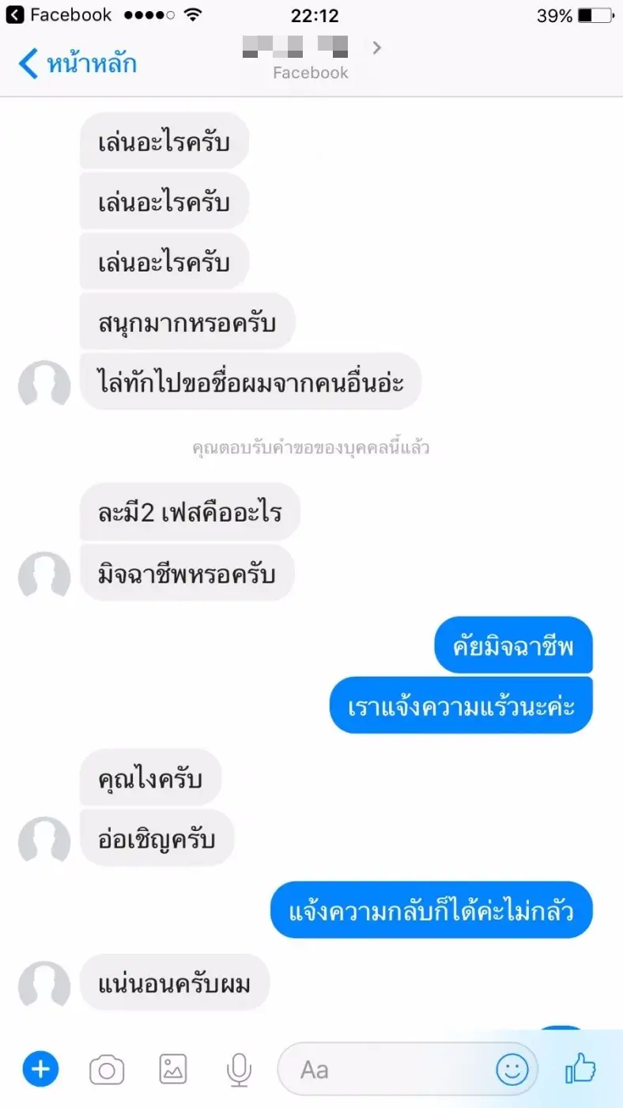
Task: Tap the microphone voice message icon
Action: coord(239,1070)
